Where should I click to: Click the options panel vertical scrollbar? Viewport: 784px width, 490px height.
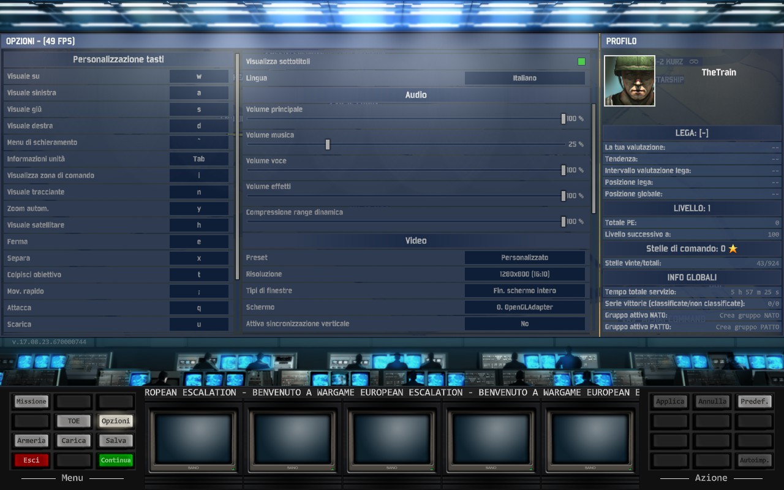pos(594,158)
